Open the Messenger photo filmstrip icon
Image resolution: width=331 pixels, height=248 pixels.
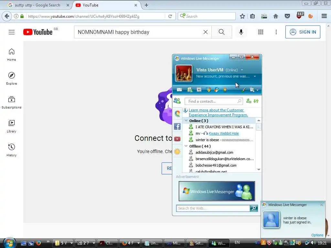click(199, 90)
